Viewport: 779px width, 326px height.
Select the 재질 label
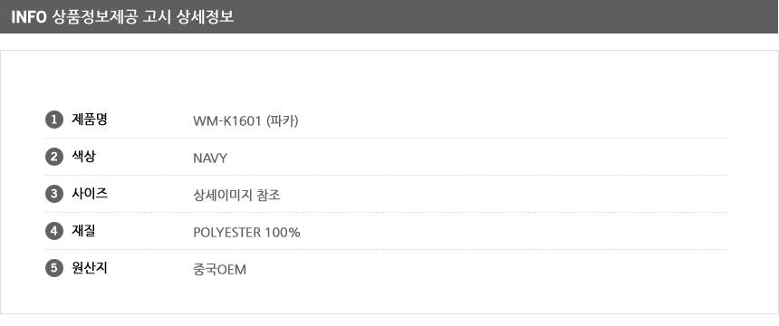click(x=83, y=231)
